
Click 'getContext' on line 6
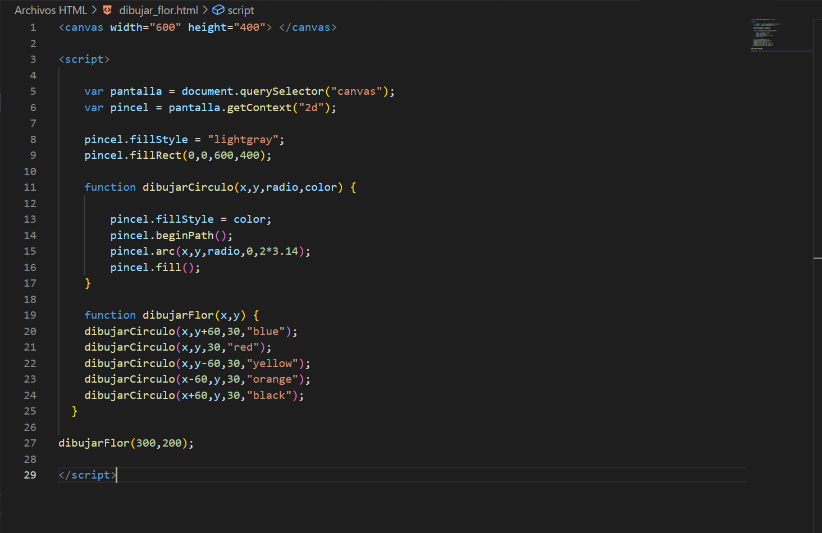pos(259,108)
